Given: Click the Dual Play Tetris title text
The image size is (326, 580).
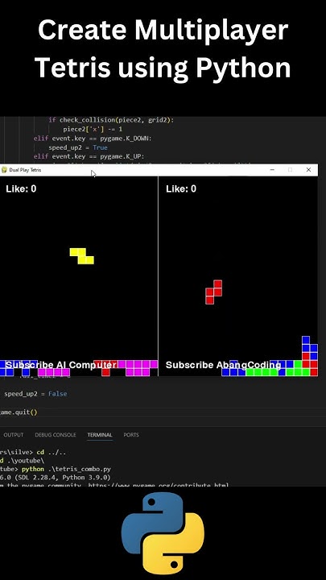Looking at the screenshot, I should 25,170.
